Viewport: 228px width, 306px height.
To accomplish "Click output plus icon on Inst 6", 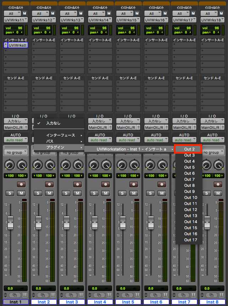I will [x=166, y=127].
